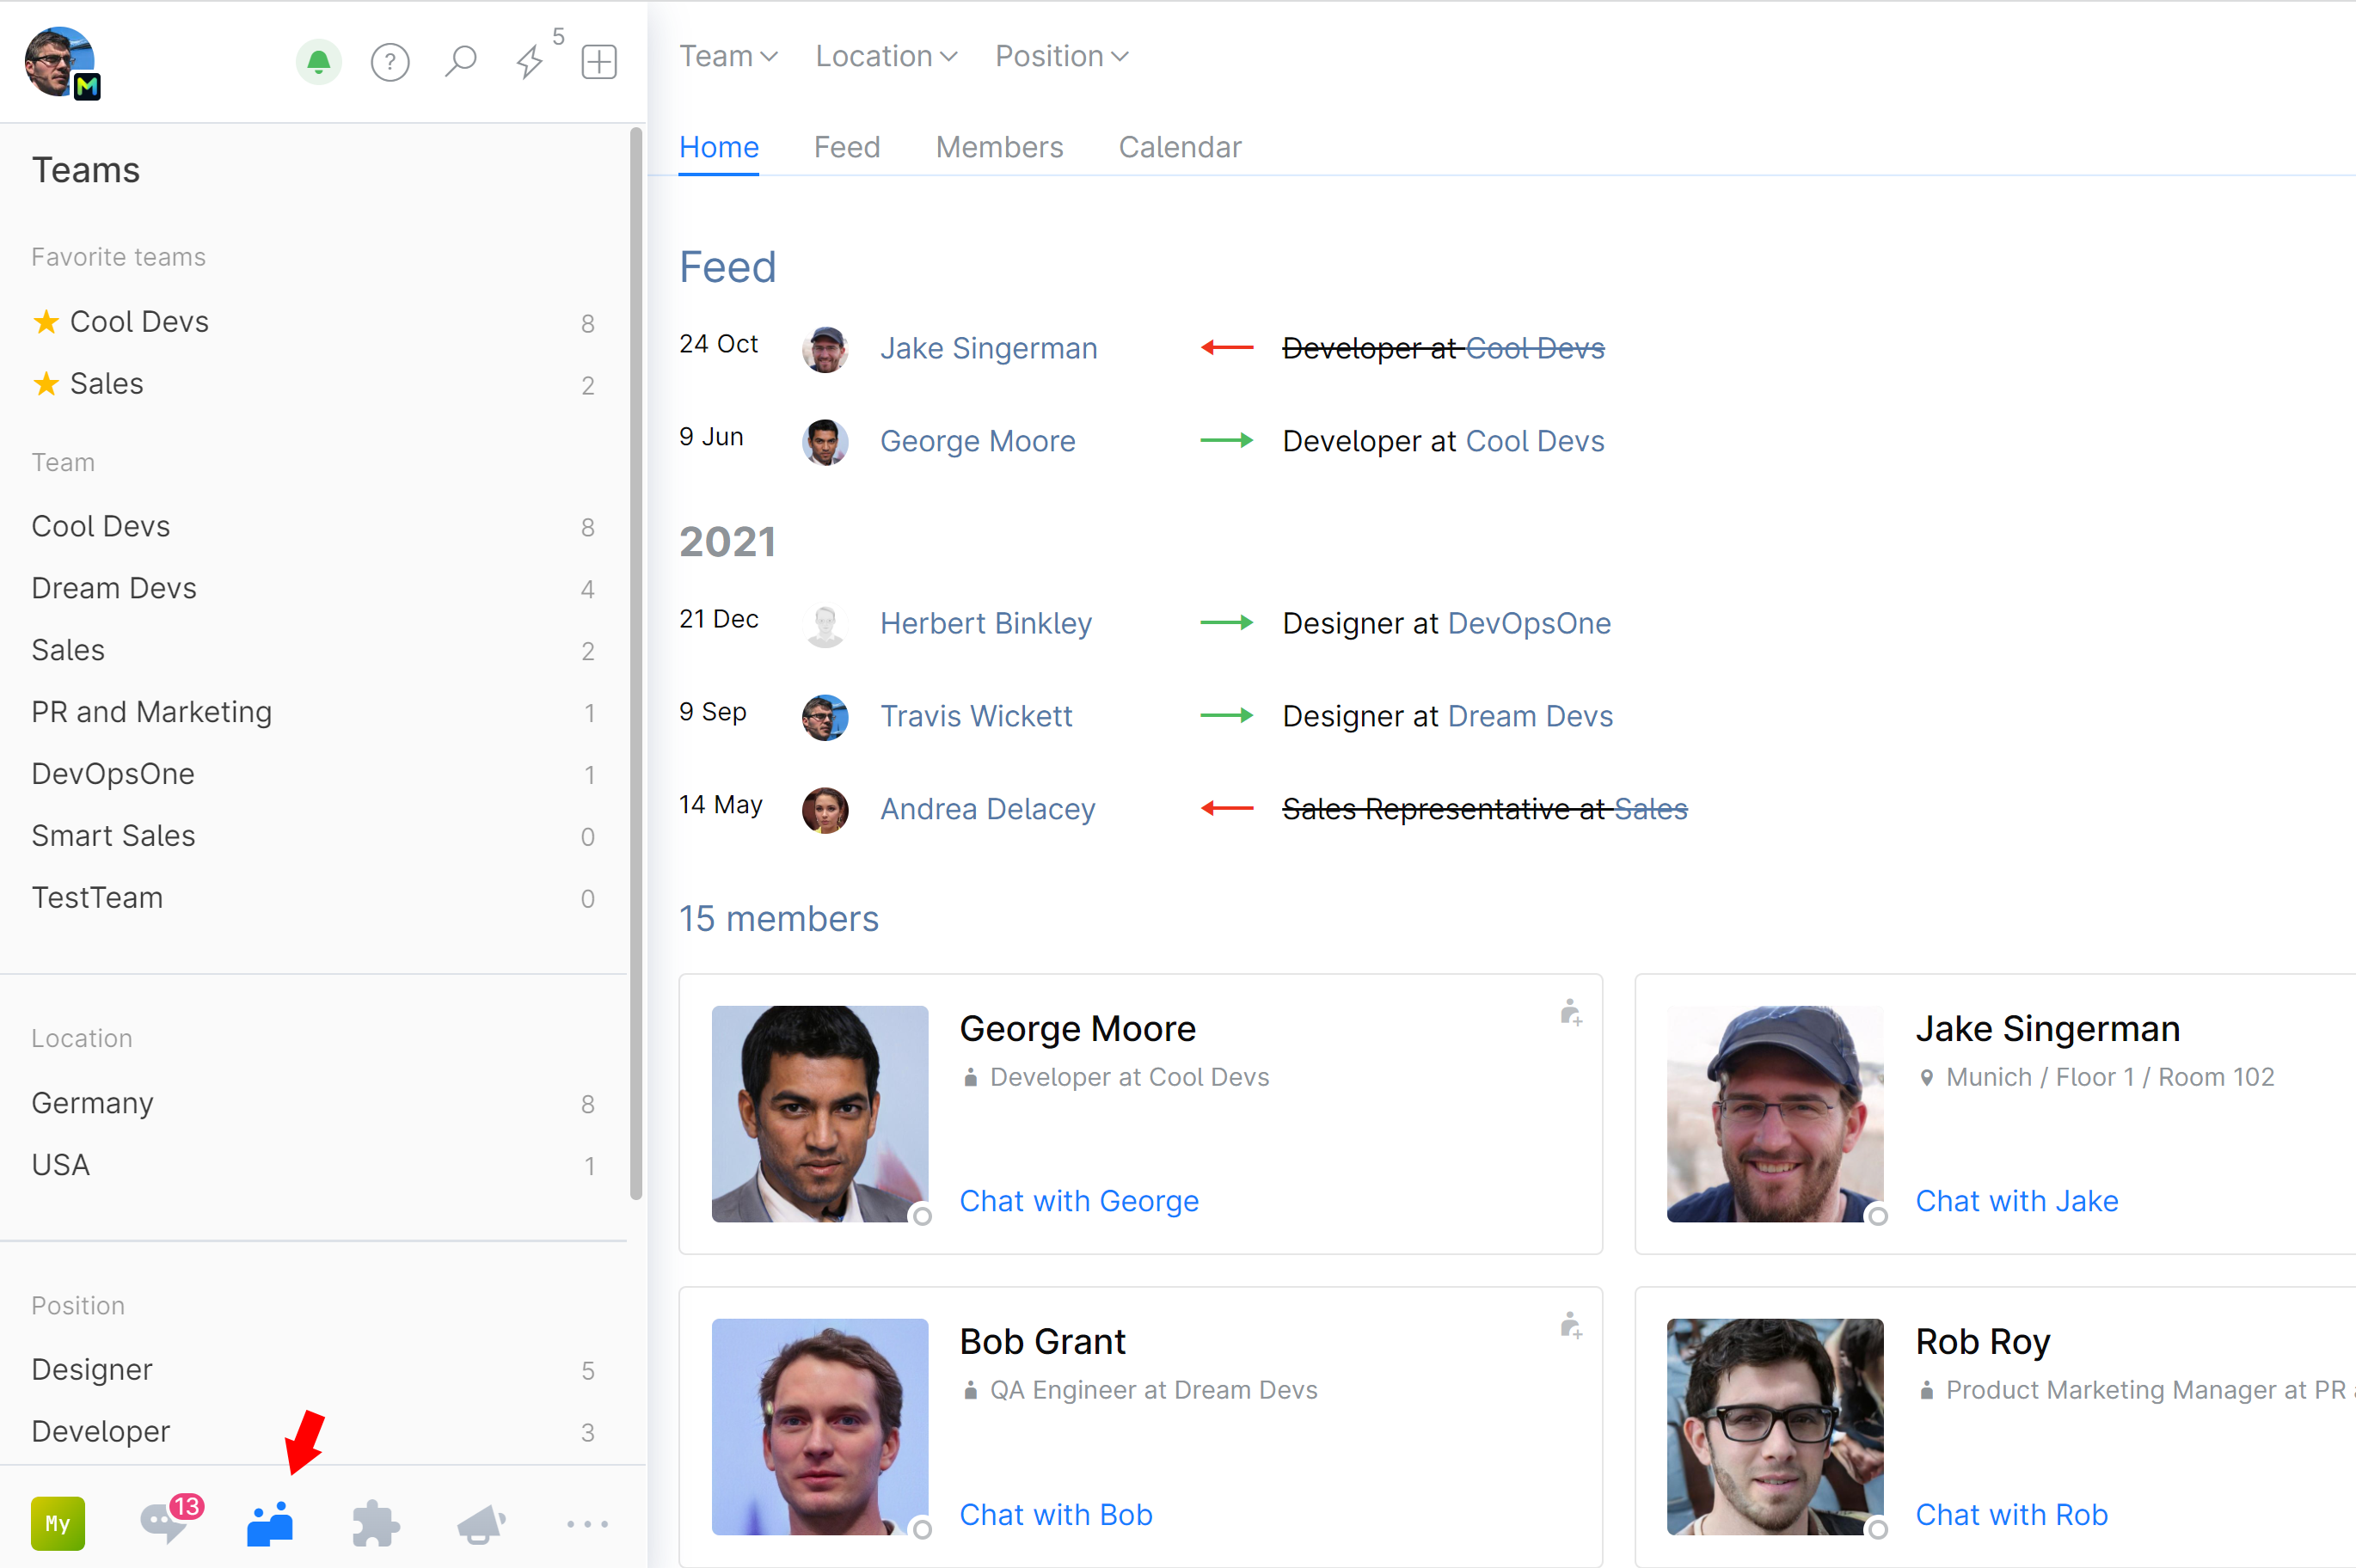The image size is (2356, 1568).
Task: Expand the Team filter dropdown
Action: coord(728,56)
